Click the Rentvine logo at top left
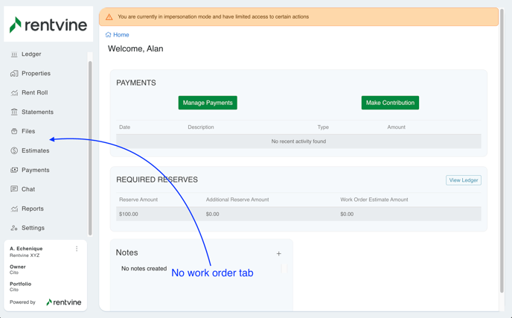The height and width of the screenshot is (318, 512). (x=48, y=25)
